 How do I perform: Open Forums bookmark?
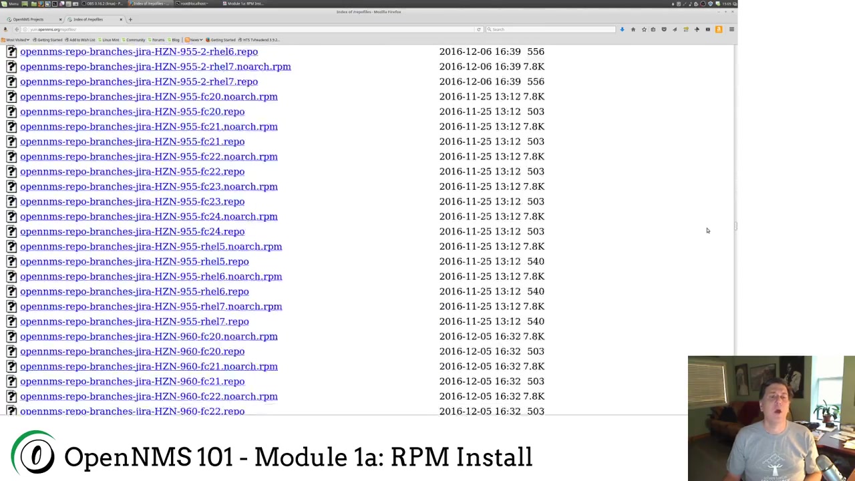(156, 40)
